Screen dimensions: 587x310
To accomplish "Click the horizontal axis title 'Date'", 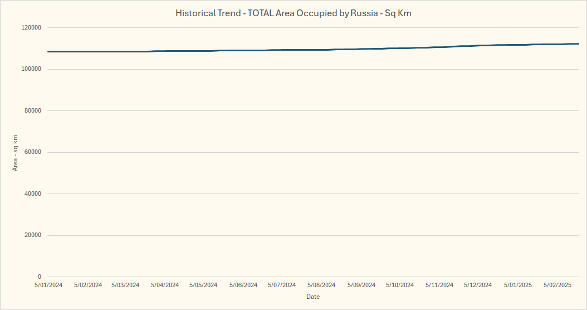I will click(313, 297).
